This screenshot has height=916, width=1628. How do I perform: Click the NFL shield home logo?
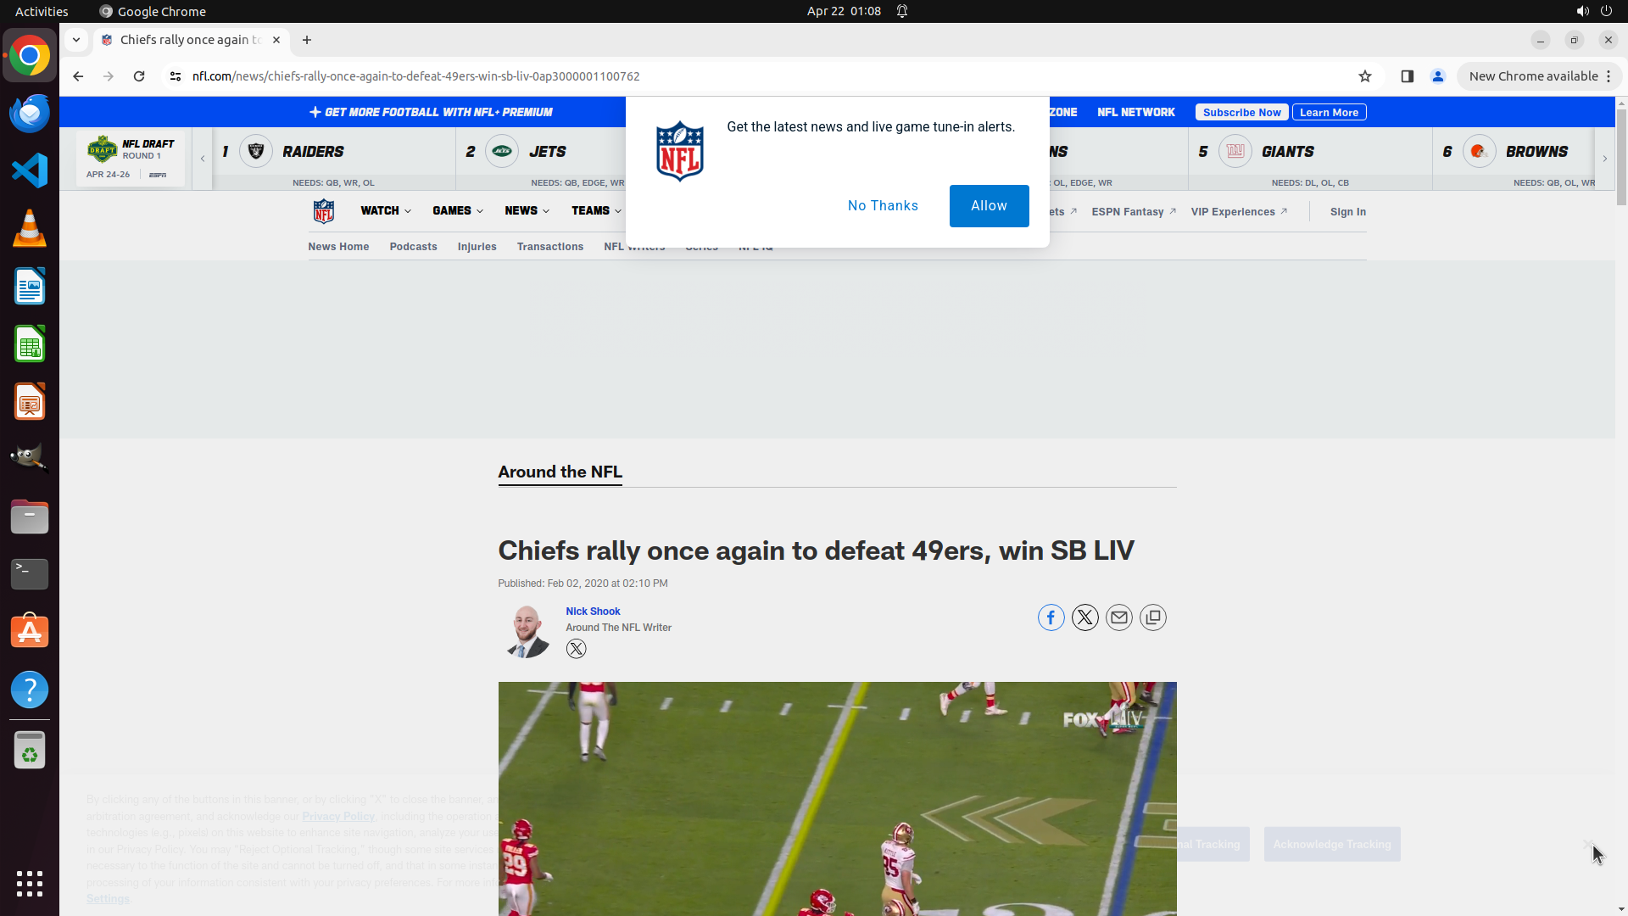click(x=324, y=211)
